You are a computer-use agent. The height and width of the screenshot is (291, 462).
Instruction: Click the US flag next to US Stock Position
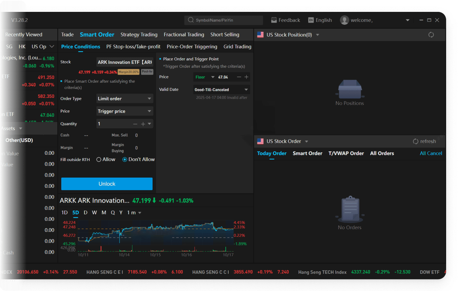260,35
